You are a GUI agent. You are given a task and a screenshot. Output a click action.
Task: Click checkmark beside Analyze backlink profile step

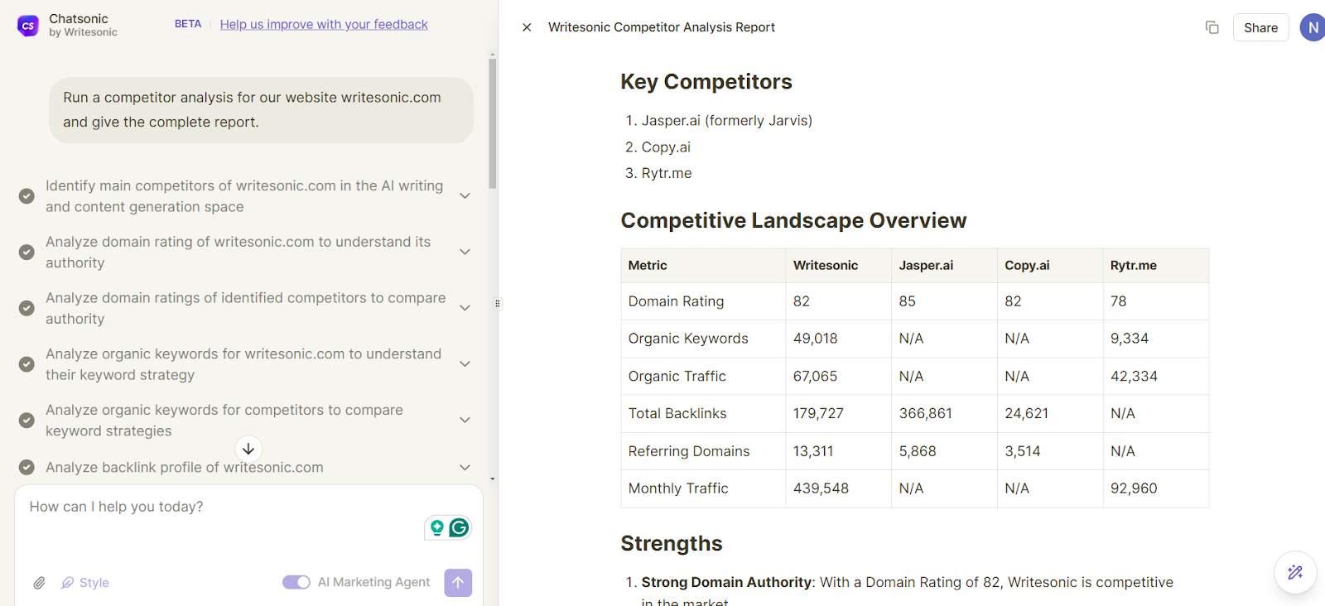pos(26,468)
